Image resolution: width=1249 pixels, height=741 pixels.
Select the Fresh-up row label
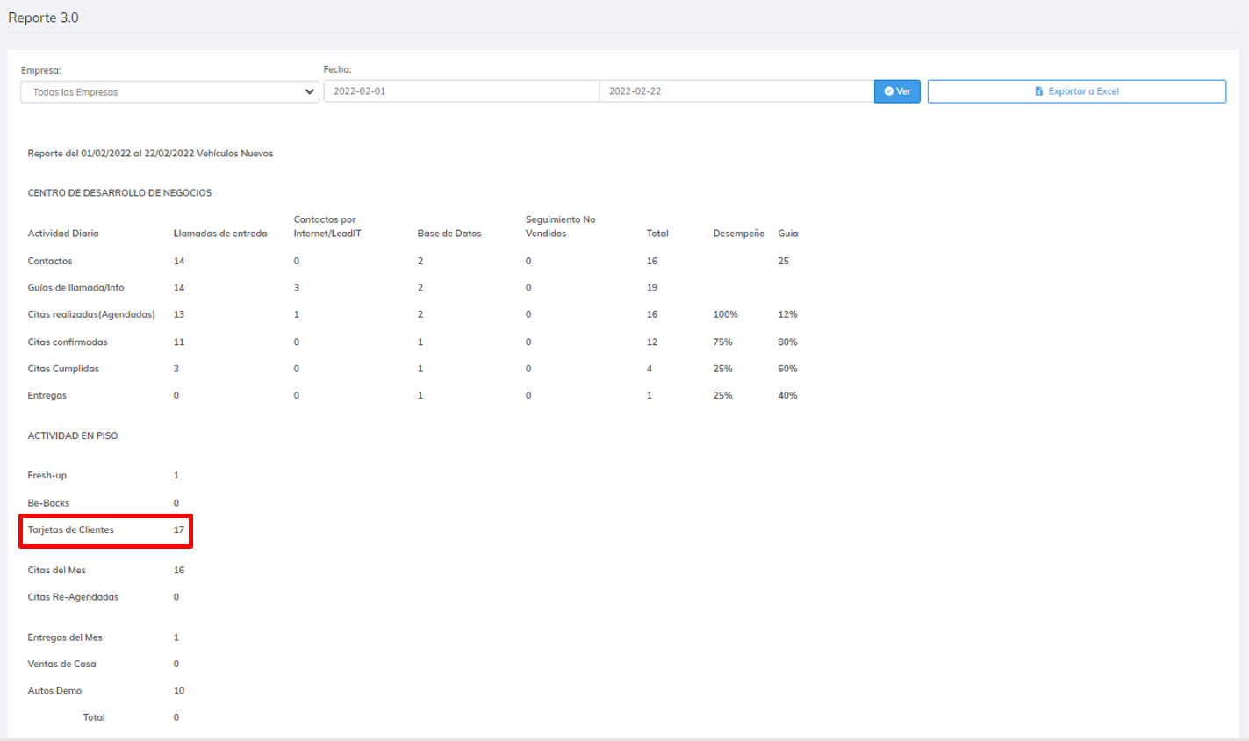click(x=47, y=475)
